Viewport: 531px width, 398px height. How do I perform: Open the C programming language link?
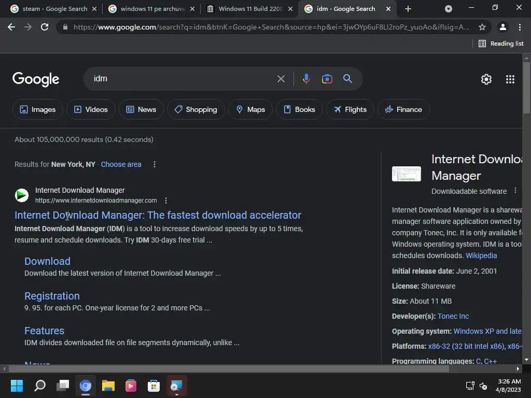(x=478, y=361)
